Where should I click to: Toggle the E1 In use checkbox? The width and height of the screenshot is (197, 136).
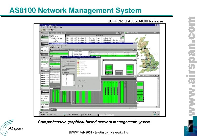coord(81,81)
